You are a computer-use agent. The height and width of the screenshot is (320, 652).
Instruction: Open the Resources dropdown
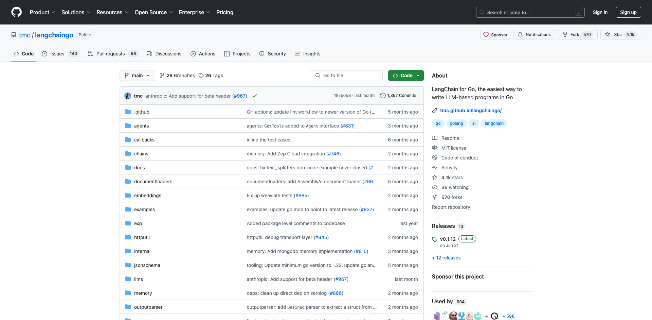tap(112, 12)
